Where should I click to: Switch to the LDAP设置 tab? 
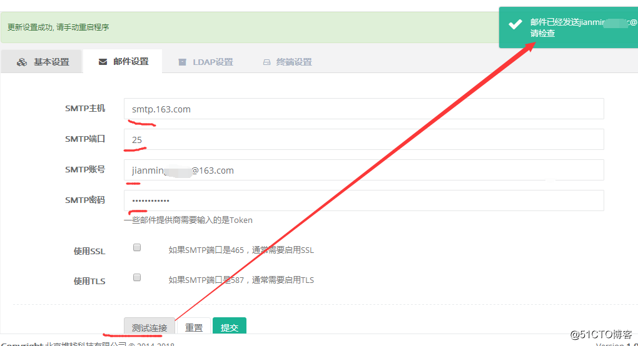[206, 62]
